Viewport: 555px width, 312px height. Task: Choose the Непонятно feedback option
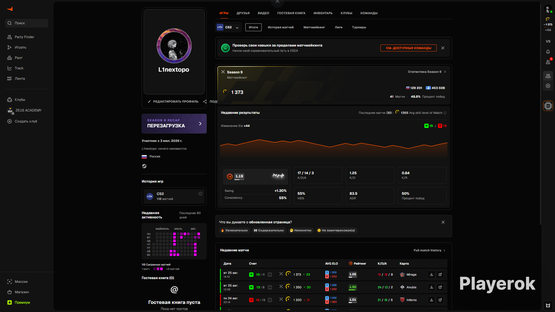pyautogui.click(x=301, y=231)
